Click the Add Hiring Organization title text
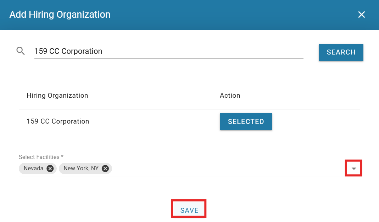379x222 pixels. tap(60, 15)
